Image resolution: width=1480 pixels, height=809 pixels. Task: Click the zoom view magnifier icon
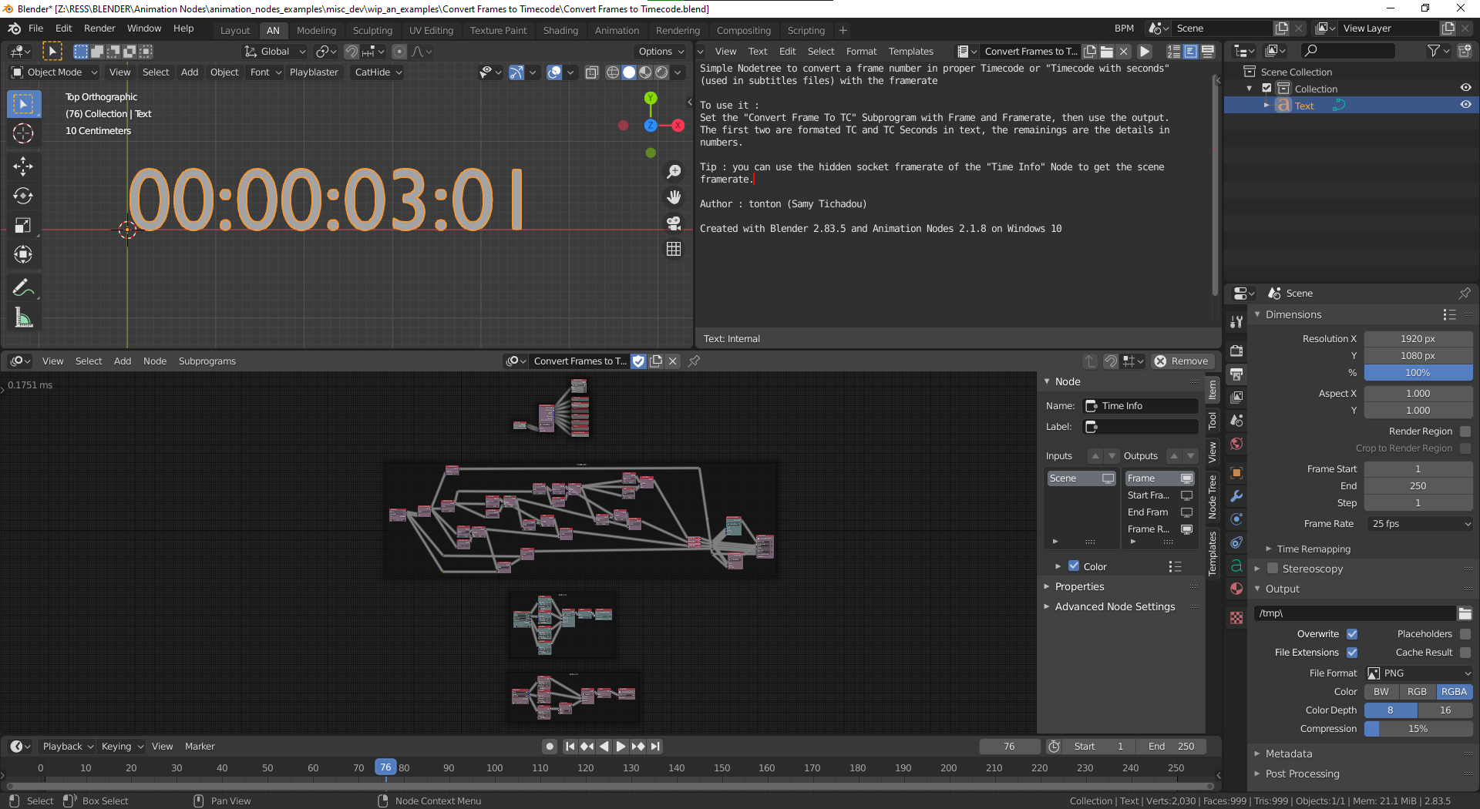674,172
